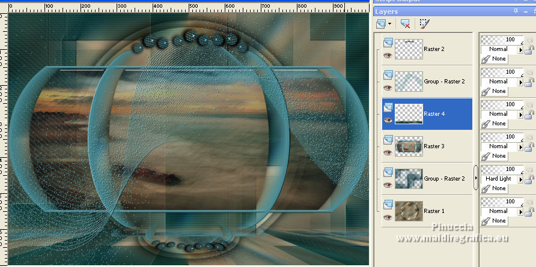The image size is (536, 267).
Task: Click the Raster 1 layer type icon
Action: (x=388, y=205)
